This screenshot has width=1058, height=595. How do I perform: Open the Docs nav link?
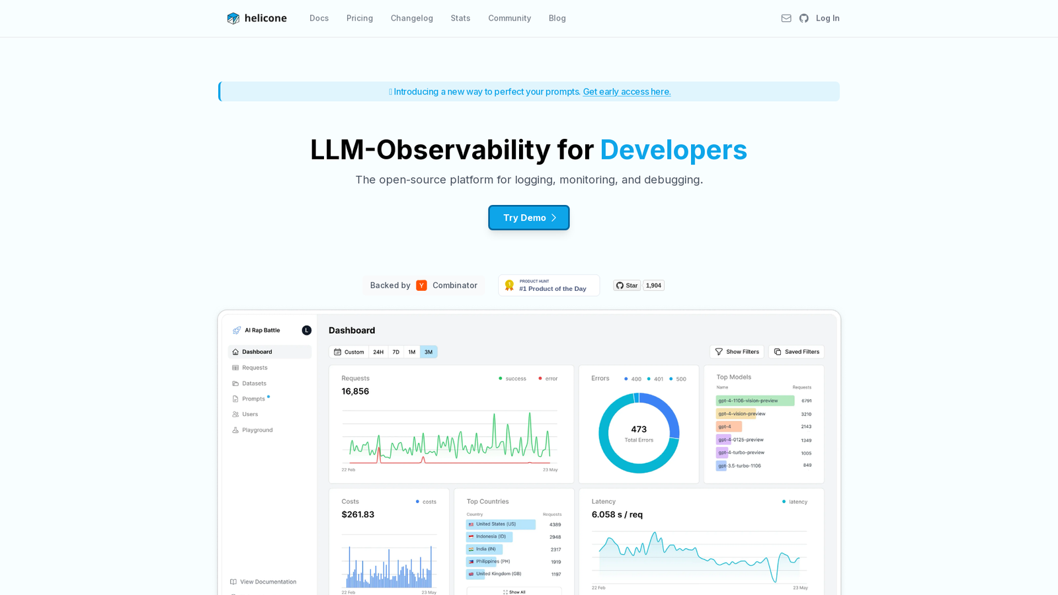[319, 19]
